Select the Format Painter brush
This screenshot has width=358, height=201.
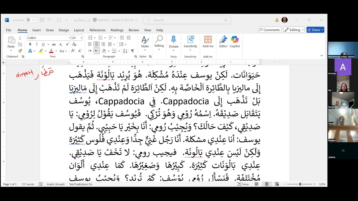point(20,51)
